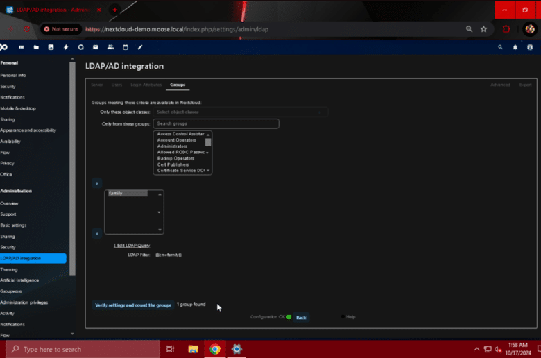The height and width of the screenshot is (358, 541).
Task: Click the Back button
Action: 301,317
